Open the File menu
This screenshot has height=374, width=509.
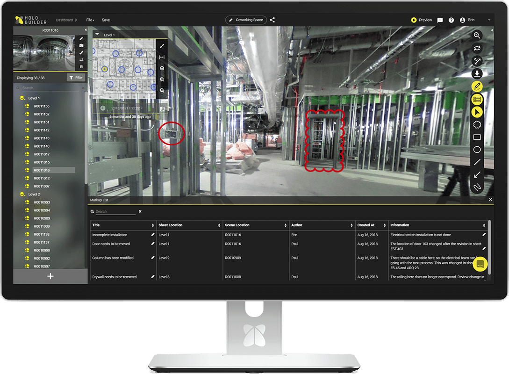pyautogui.click(x=90, y=20)
